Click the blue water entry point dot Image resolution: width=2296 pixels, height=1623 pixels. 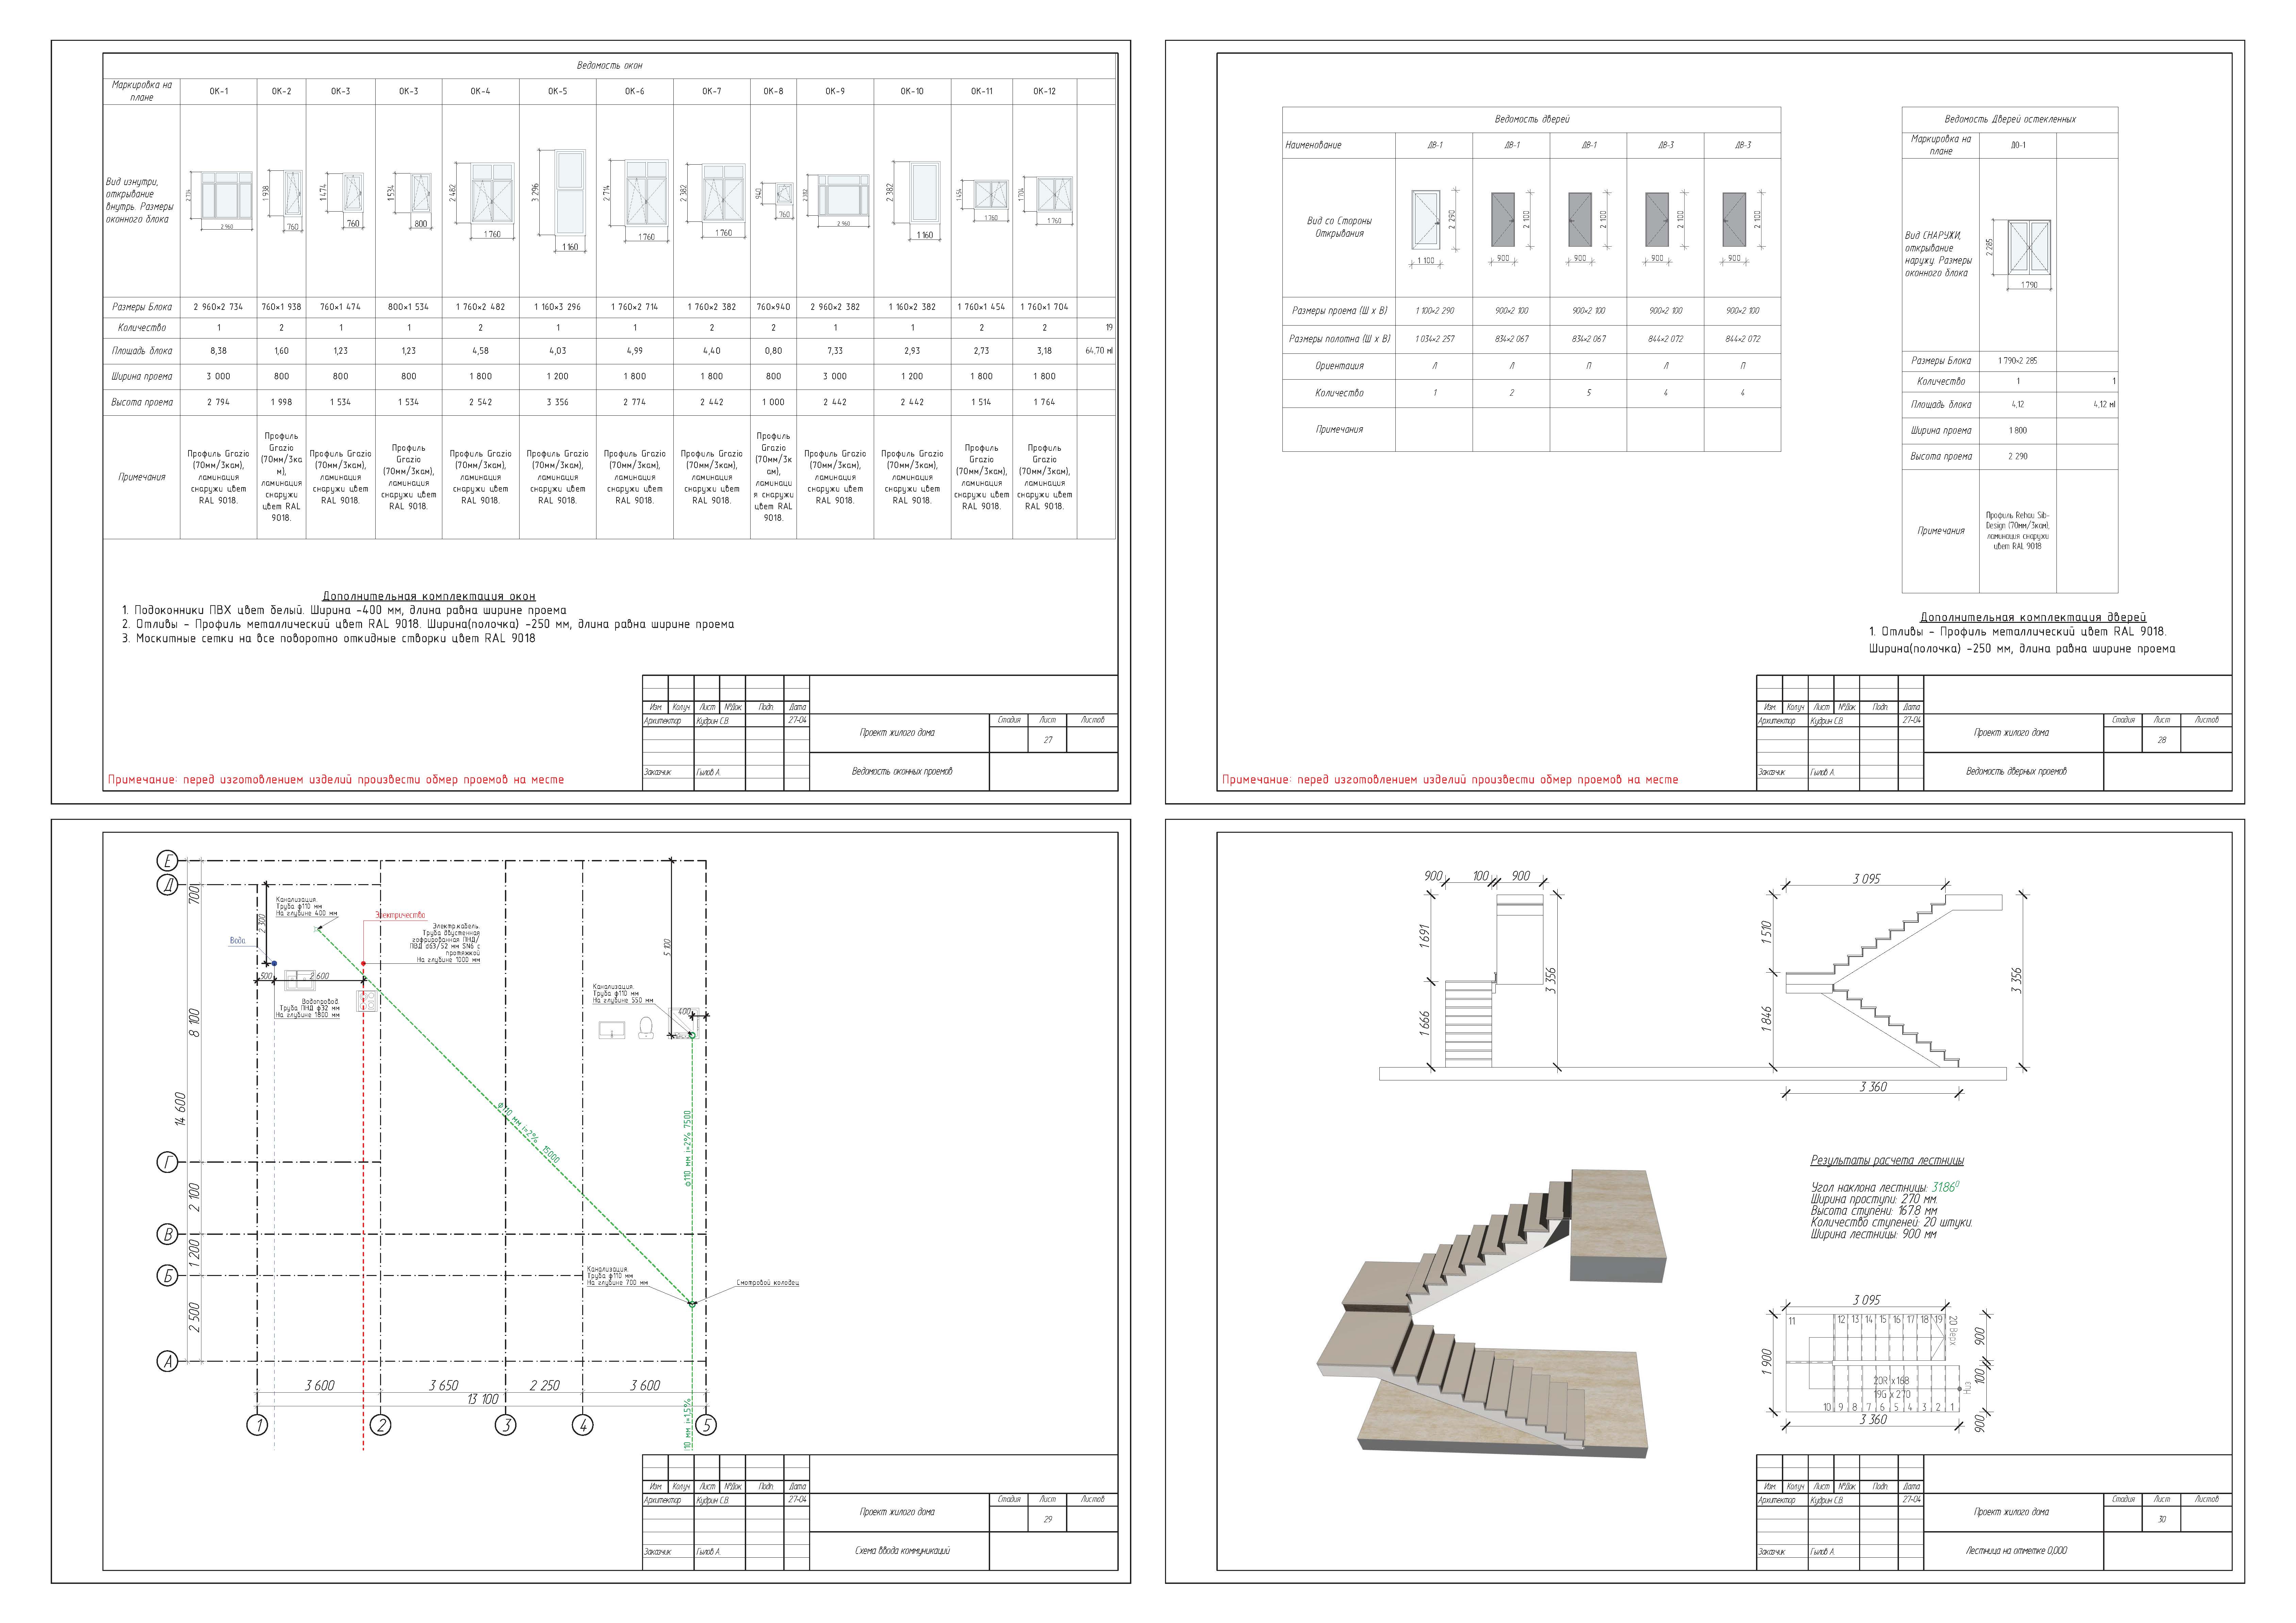[x=274, y=963]
